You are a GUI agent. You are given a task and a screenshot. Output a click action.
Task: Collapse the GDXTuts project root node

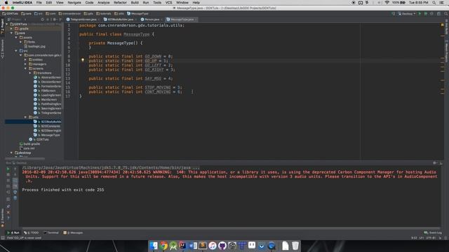7,24
